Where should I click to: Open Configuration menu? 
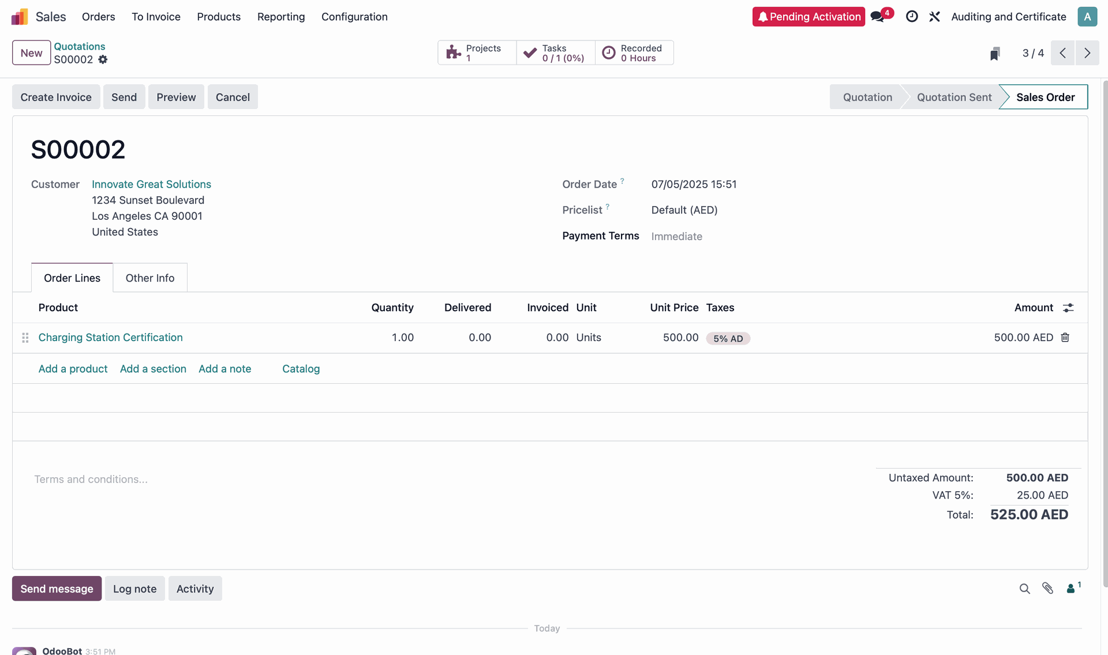[x=354, y=17]
